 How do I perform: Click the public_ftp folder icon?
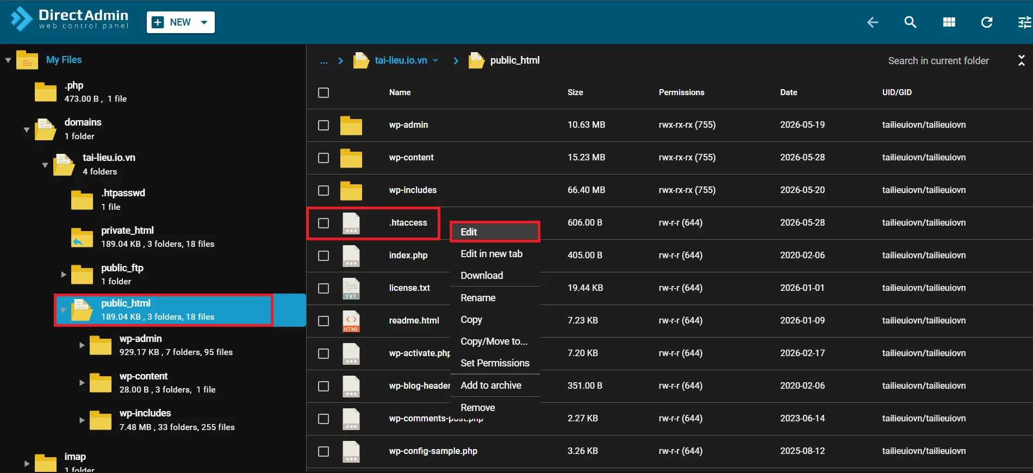[x=82, y=275]
